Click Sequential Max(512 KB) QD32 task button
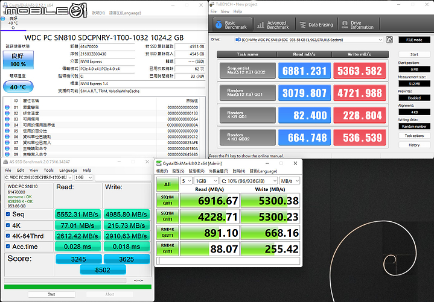 tap(247, 71)
